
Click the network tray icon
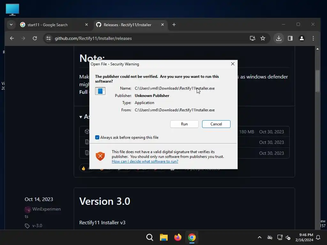tap(280, 237)
